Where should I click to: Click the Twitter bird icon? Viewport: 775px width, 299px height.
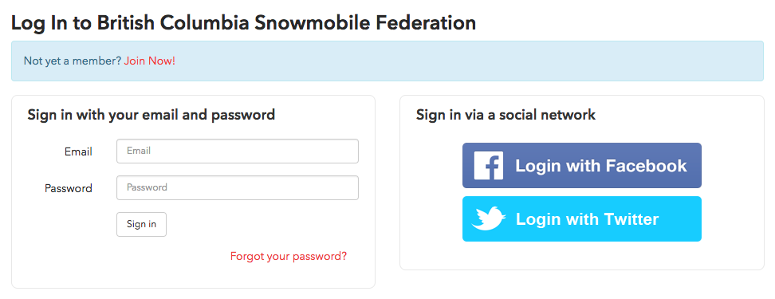[x=488, y=218]
